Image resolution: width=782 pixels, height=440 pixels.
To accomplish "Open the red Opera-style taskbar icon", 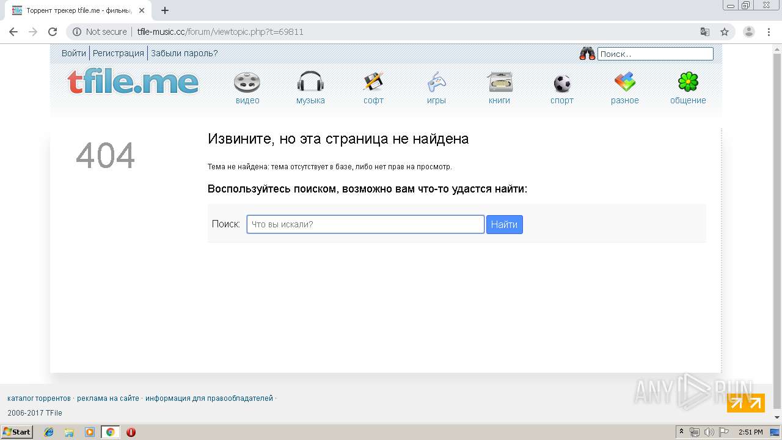I will (131, 432).
